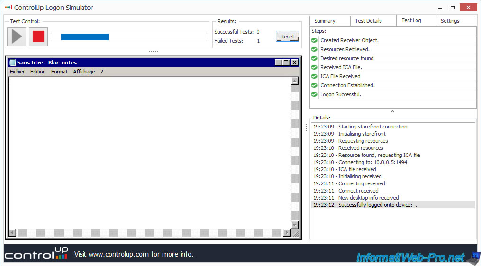Click green check icon for Created Receiver Object

pyautogui.click(x=314, y=40)
